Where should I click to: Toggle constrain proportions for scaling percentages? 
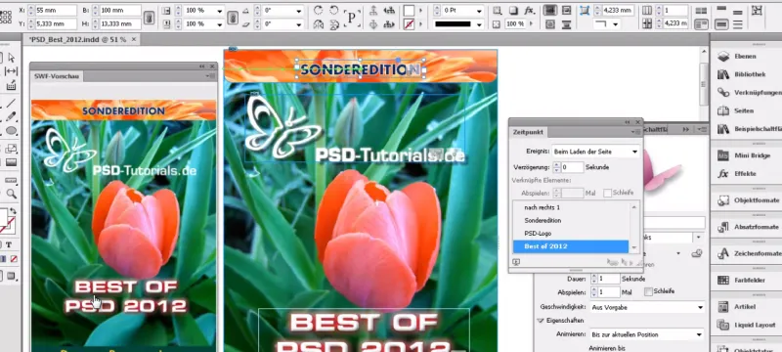coord(233,18)
